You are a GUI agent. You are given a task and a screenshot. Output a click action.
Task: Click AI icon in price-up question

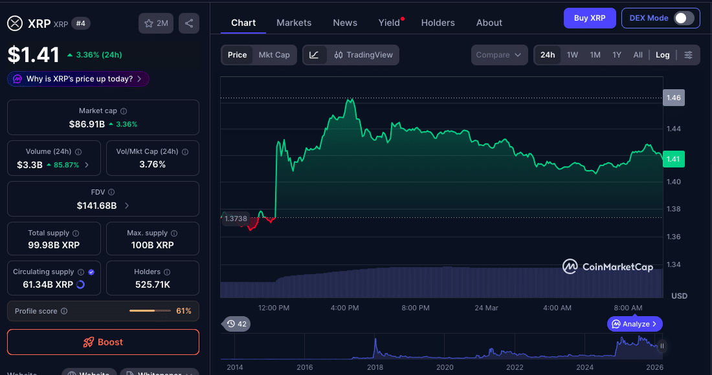coord(17,79)
